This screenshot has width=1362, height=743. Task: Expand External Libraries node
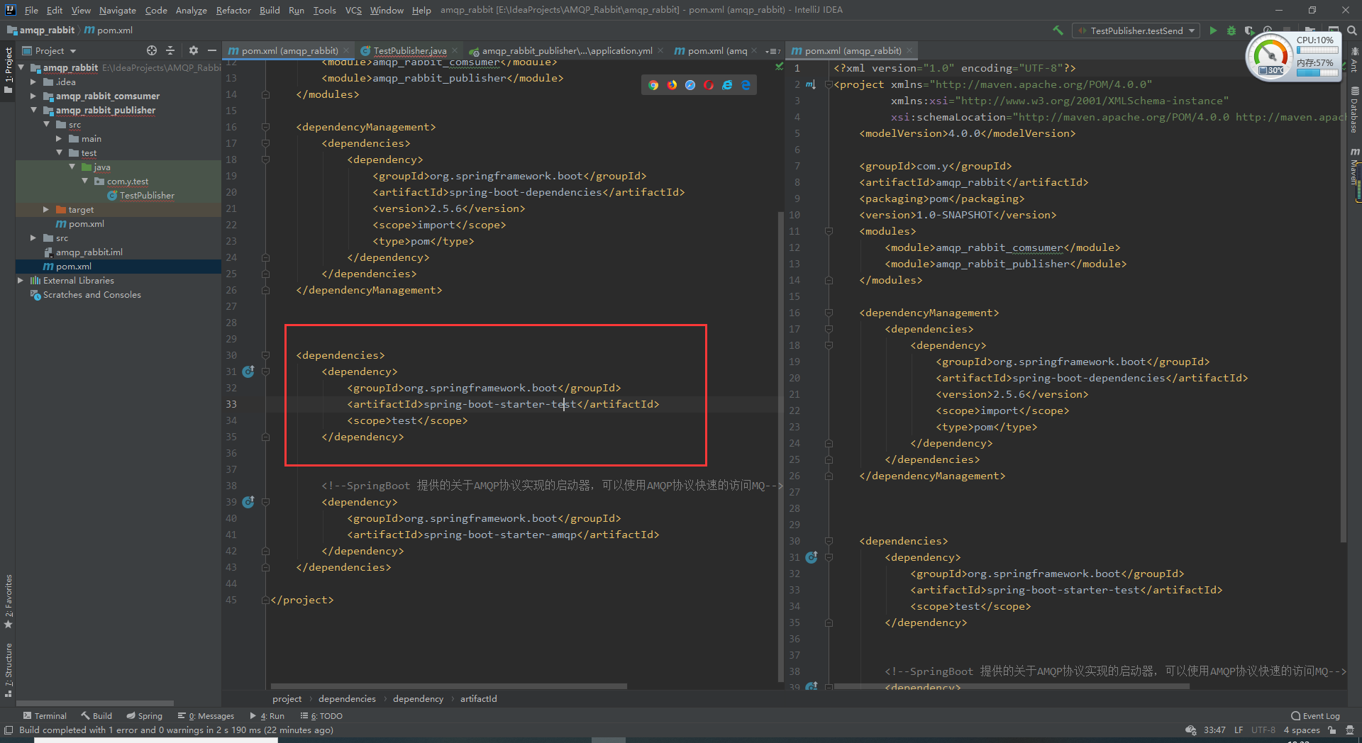coord(21,280)
